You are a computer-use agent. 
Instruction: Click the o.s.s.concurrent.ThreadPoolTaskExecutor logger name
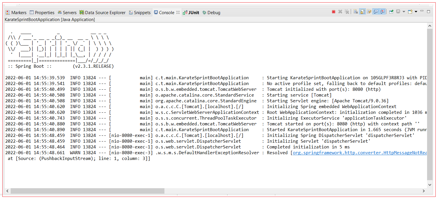pyautogui.click(x=206, y=118)
